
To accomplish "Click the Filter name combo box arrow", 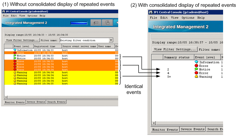I will pos(111,40).
